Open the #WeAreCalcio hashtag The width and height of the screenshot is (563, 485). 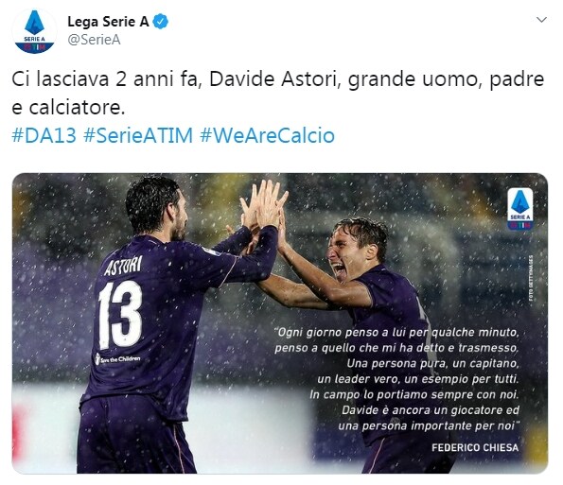coord(268,135)
